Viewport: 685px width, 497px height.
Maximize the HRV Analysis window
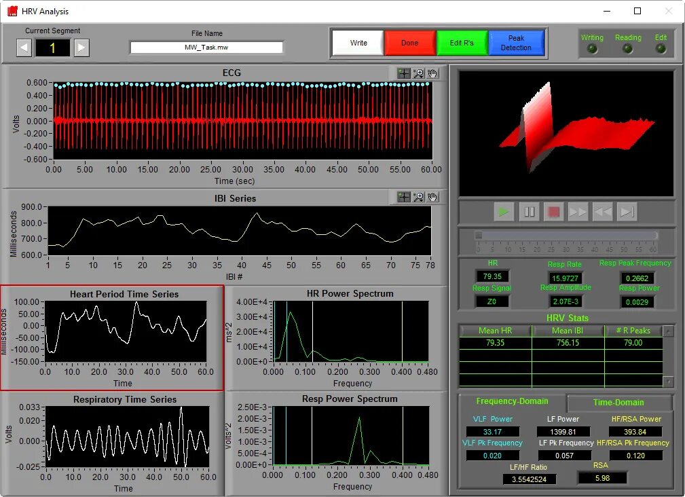(x=637, y=11)
